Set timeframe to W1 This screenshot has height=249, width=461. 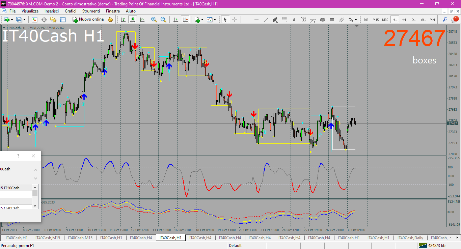click(x=423, y=20)
